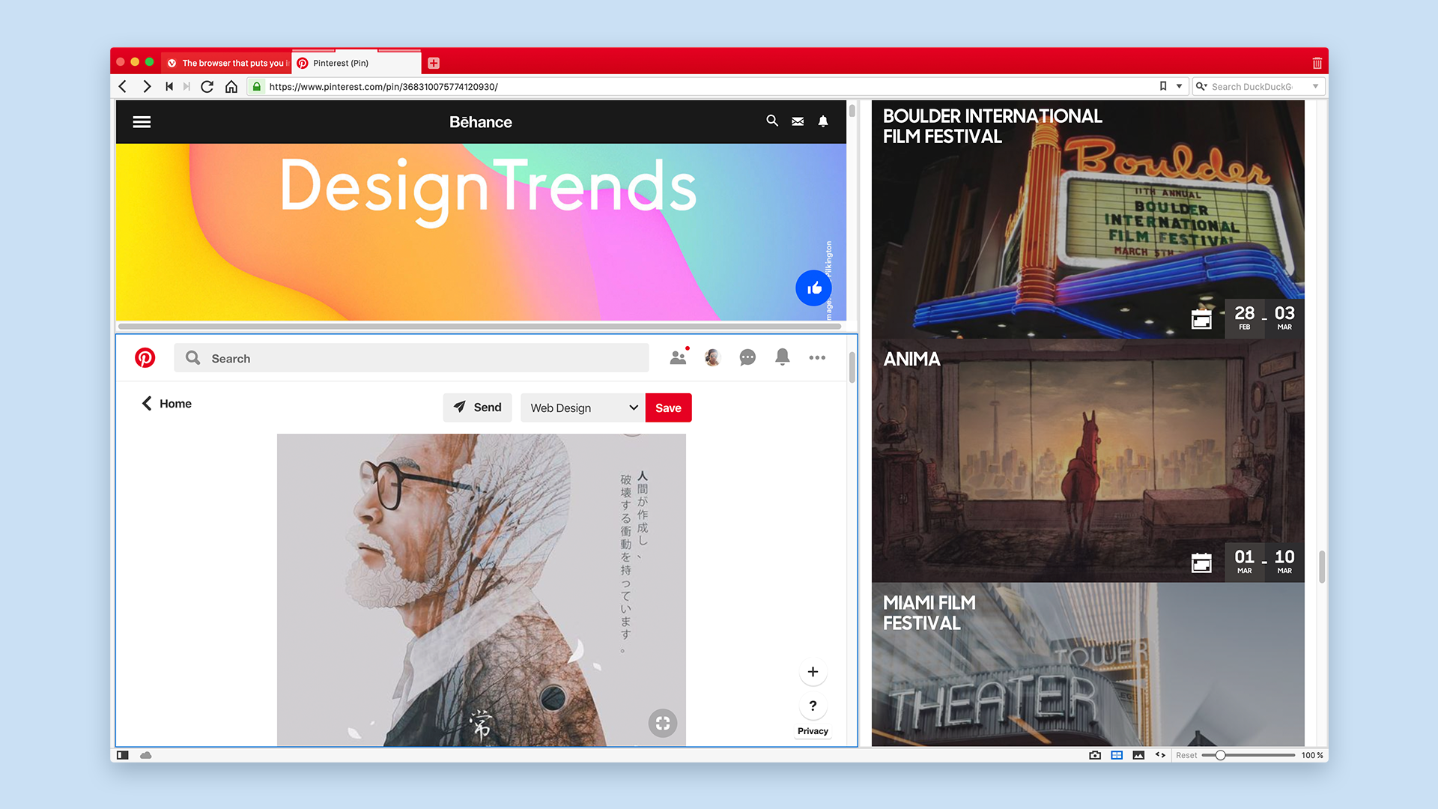Focus the Search DuckDuckGo field
The width and height of the screenshot is (1438, 809).
click(x=1257, y=87)
